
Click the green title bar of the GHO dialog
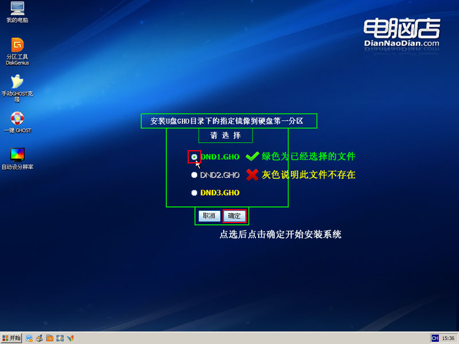(229, 120)
